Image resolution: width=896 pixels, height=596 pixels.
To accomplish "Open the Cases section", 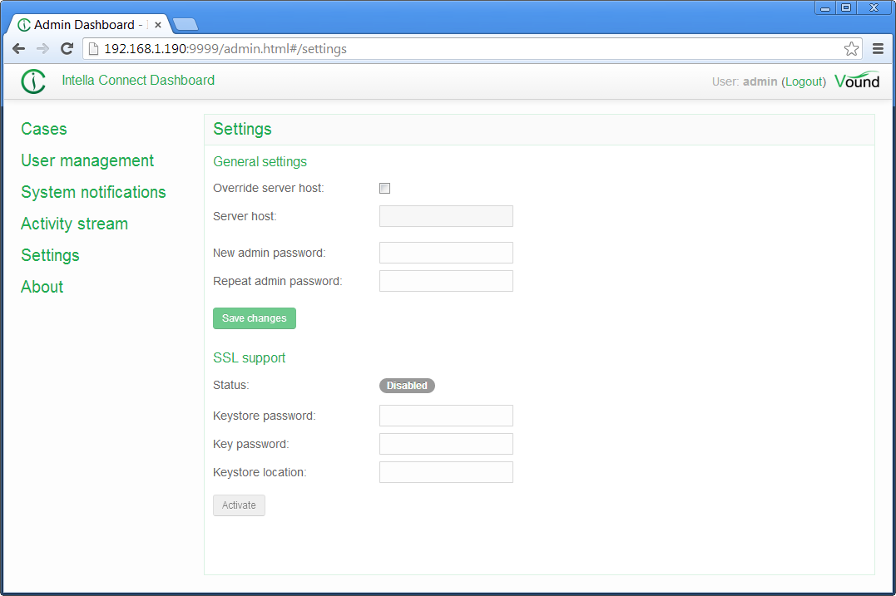I will pos(44,129).
